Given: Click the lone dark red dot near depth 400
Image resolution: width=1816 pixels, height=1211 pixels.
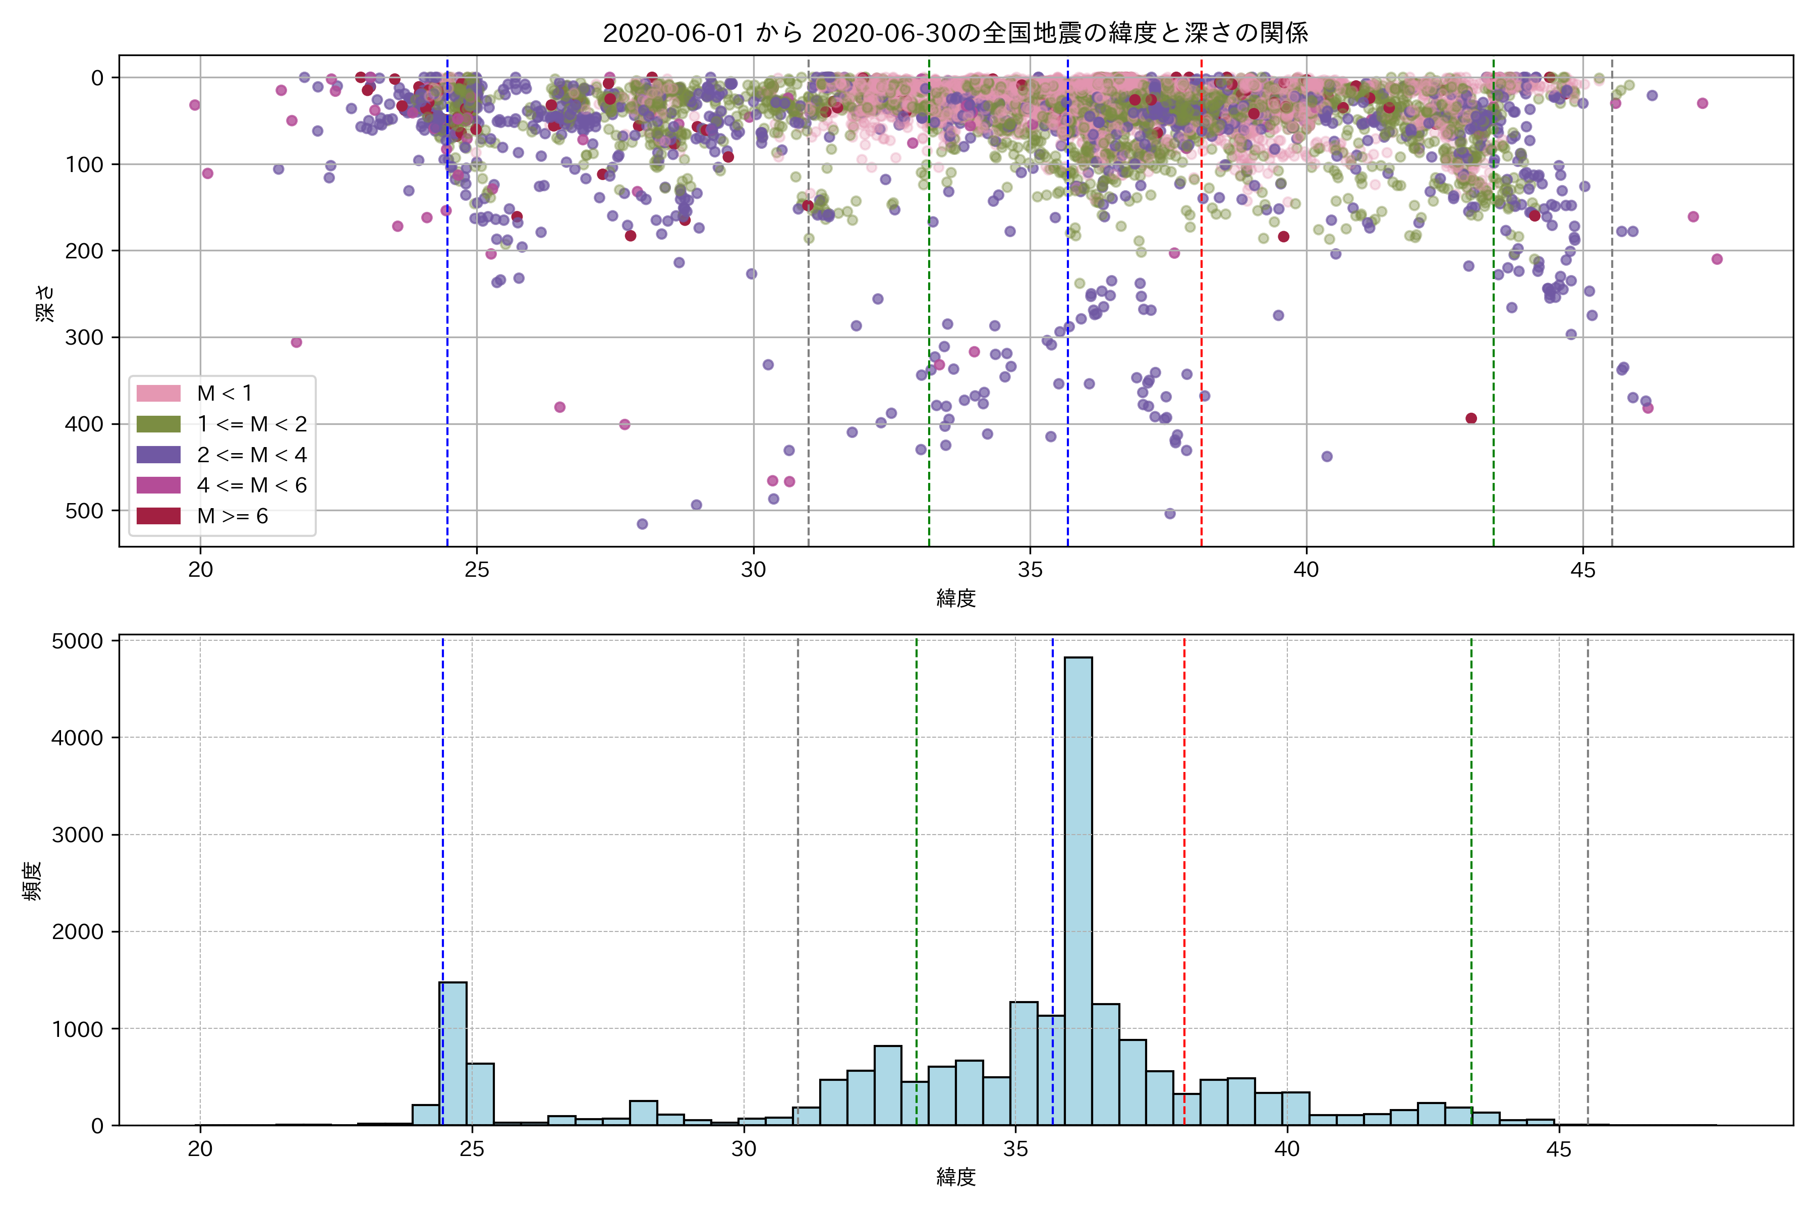Looking at the screenshot, I should [x=1471, y=418].
